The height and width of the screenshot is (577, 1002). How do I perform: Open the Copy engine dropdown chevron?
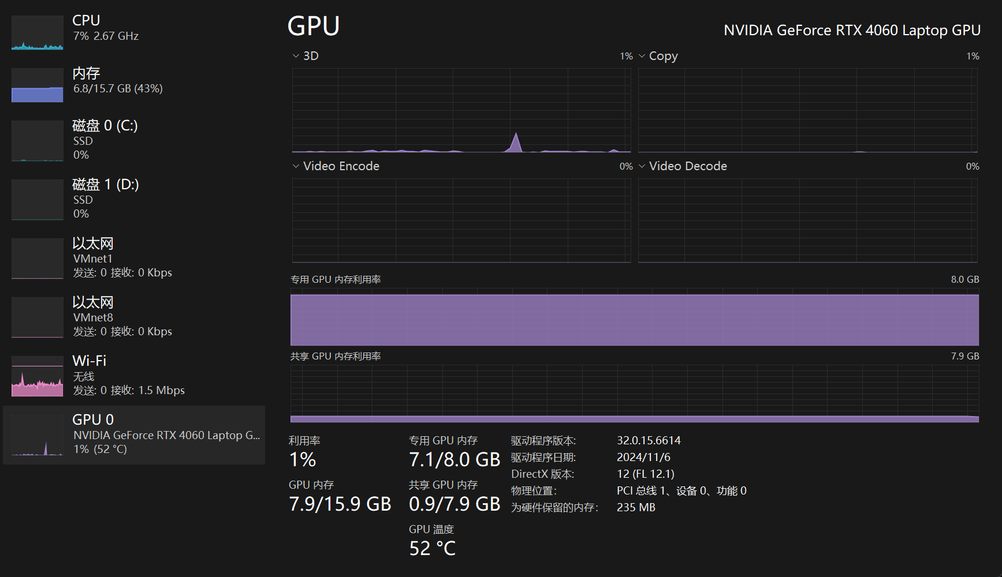coord(642,56)
